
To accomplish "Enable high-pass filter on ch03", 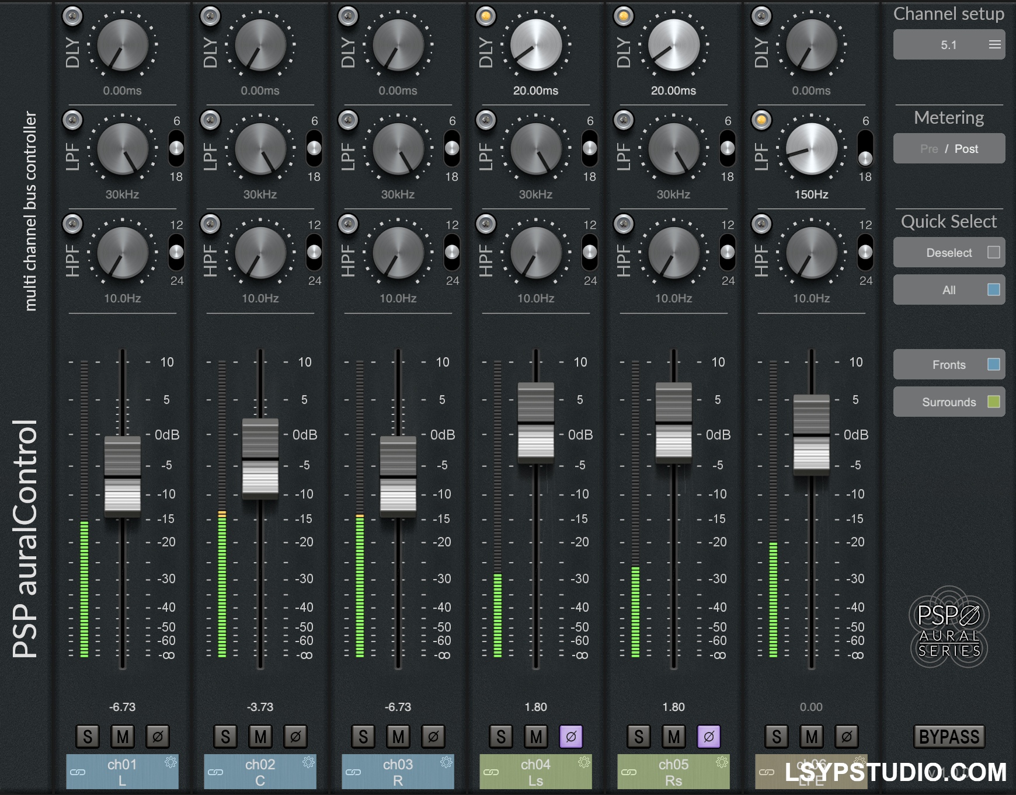I will click(x=348, y=224).
